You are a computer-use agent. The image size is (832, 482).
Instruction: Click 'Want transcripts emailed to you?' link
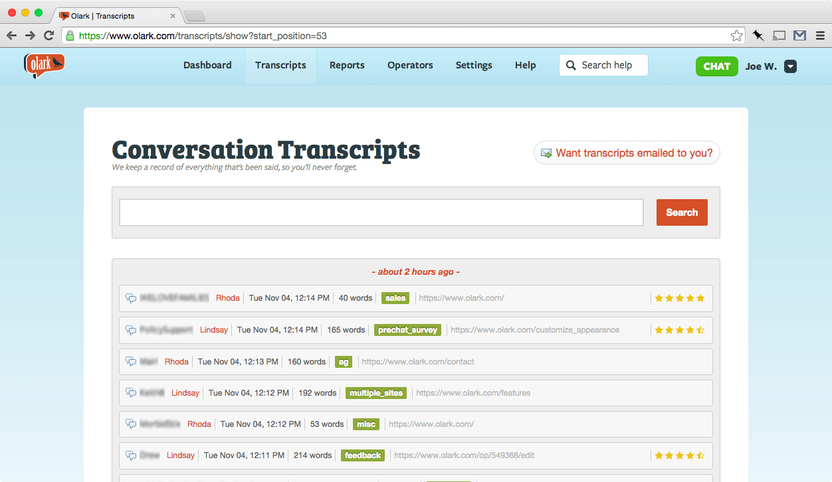coord(627,153)
